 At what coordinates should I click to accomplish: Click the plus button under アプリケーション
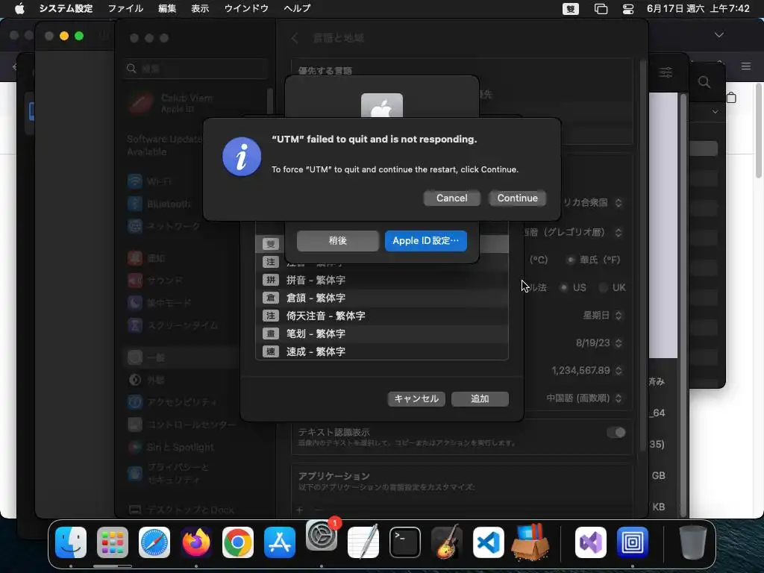pyautogui.click(x=300, y=510)
